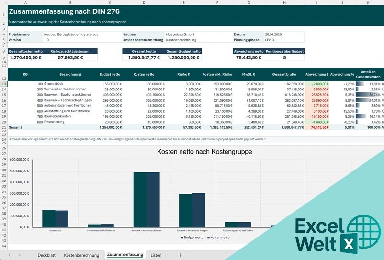
Task: Open the Kostenberechnung sheet tab
Action: (81, 255)
